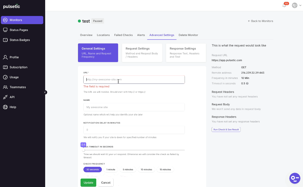This screenshot has width=303, height=187.
Task: Select the Advanced Settings tab
Action: pos(162,35)
